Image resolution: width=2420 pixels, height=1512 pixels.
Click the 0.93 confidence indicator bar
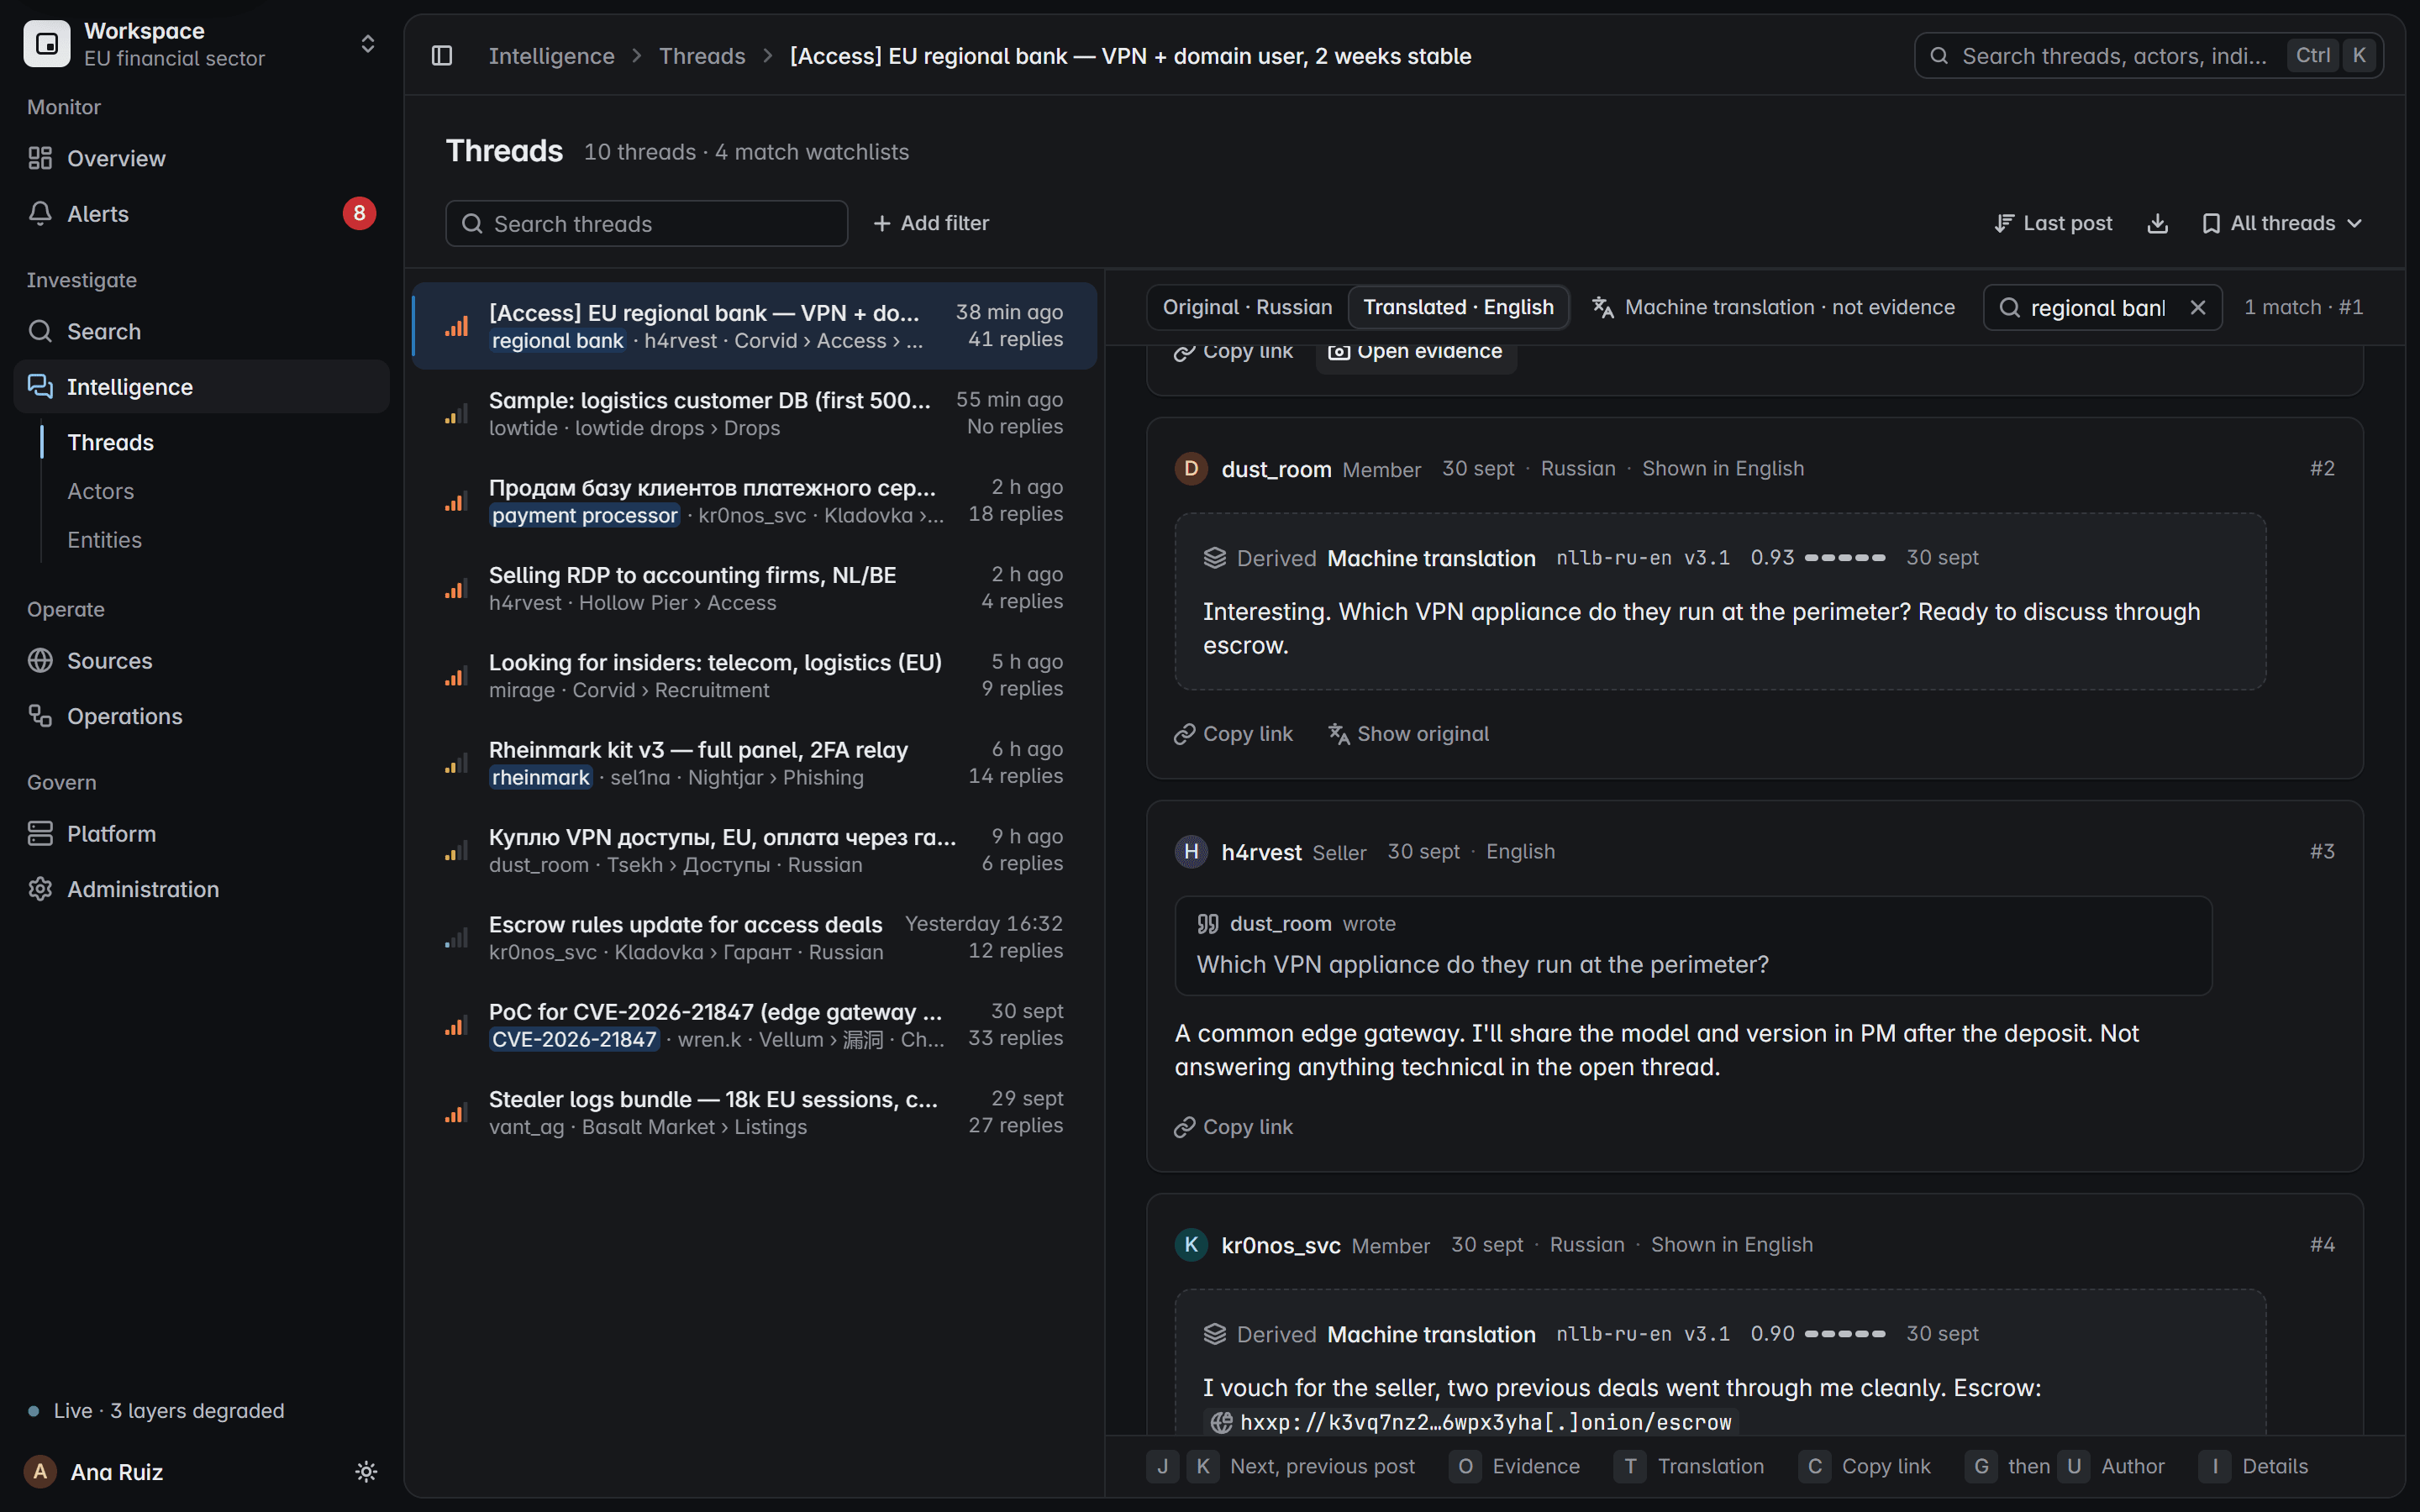click(1844, 558)
